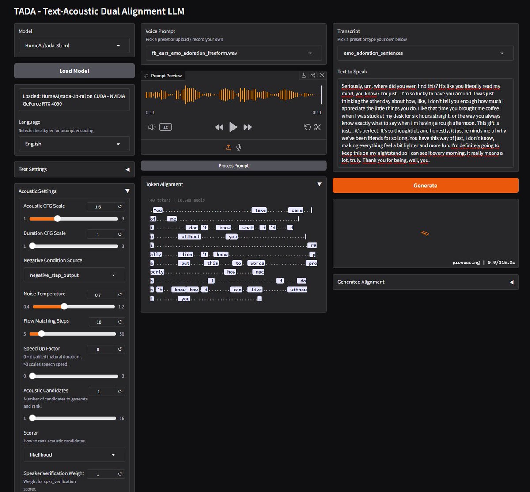Click the '40 tokens | 10.50s audio' text
Screen dimensions: 530x492
pyautogui.click(x=178, y=200)
